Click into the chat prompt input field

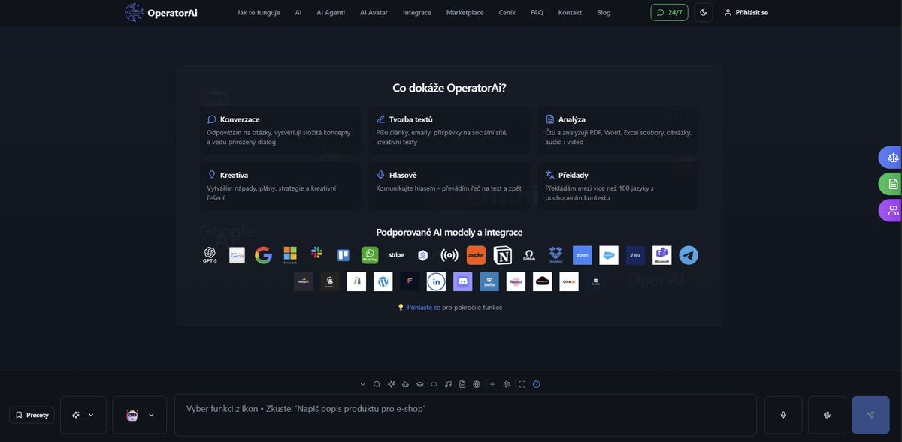pyautogui.click(x=465, y=415)
